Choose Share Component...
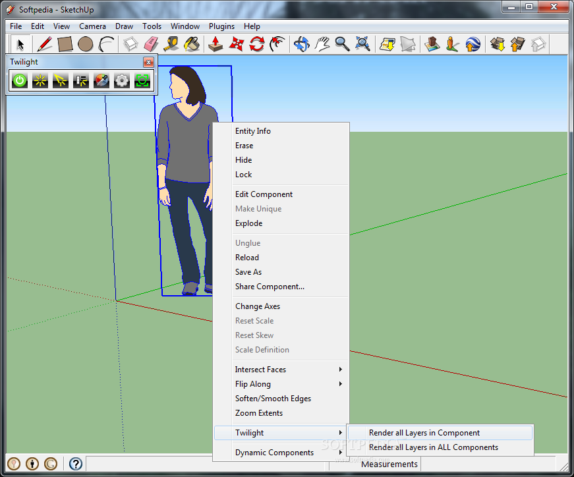This screenshot has height=477, width=574. pyautogui.click(x=281, y=287)
